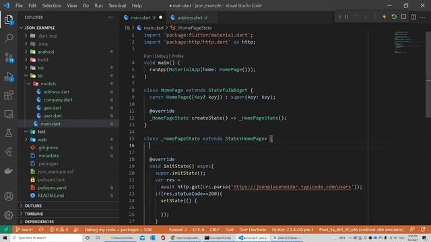Switch to the address.dart editor tab

pyautogui.click(x=191, y=17)
